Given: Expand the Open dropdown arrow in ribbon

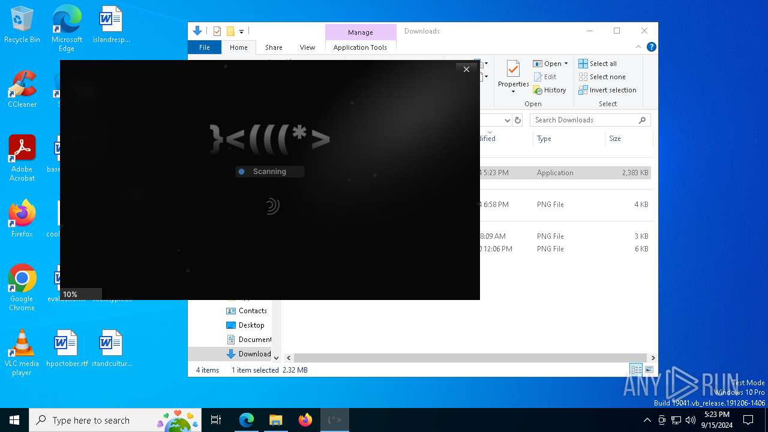Looking at the screenshot, I should [566, 64].
